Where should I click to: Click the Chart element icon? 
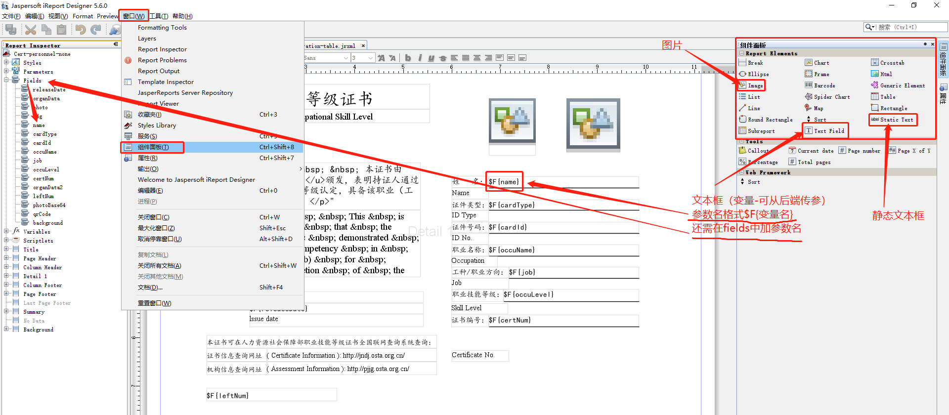(x=809, y=63)
